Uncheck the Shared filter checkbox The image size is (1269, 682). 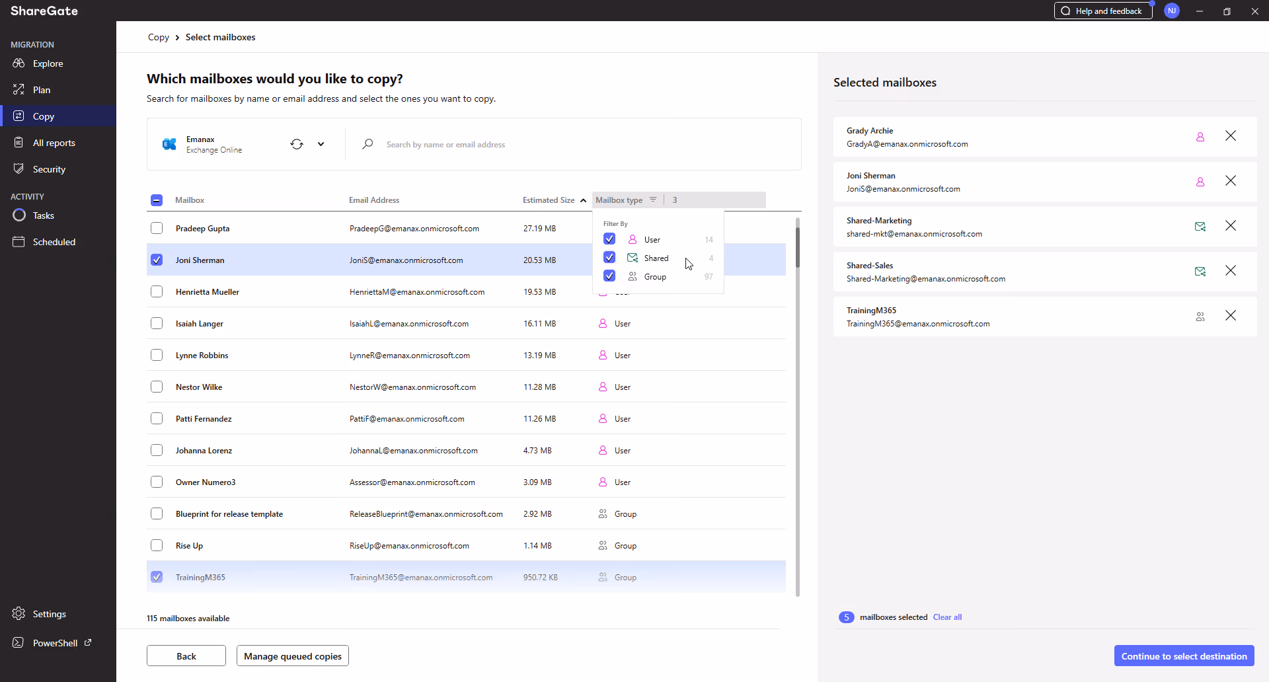click(x=609, y=257)
